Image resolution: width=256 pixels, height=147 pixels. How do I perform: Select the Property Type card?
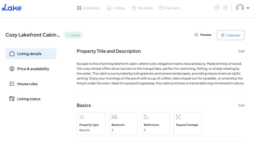click(x=91, y=124)
